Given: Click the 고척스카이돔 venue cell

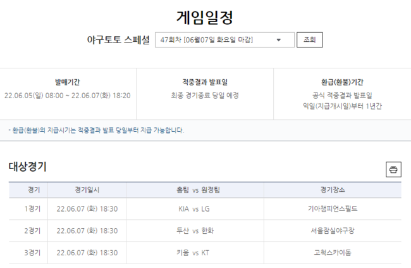Looking at the screenshot, I should (333, 253).
